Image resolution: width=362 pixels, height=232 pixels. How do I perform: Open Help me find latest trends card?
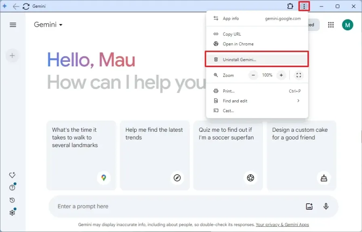155,156
